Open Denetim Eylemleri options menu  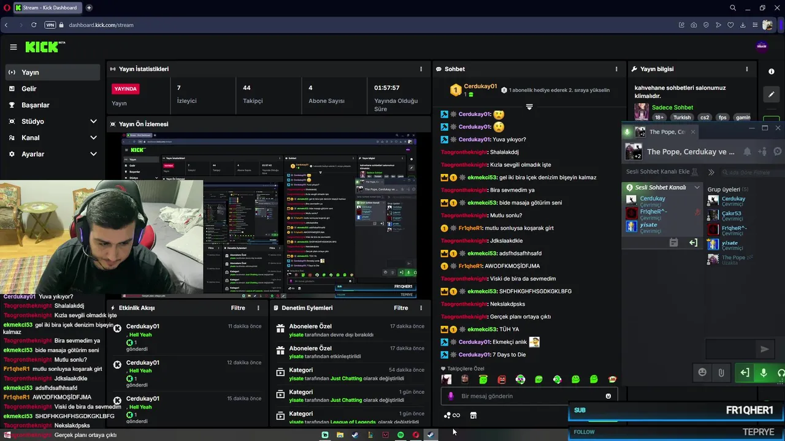pyautogui.click(x=421, y=308)
